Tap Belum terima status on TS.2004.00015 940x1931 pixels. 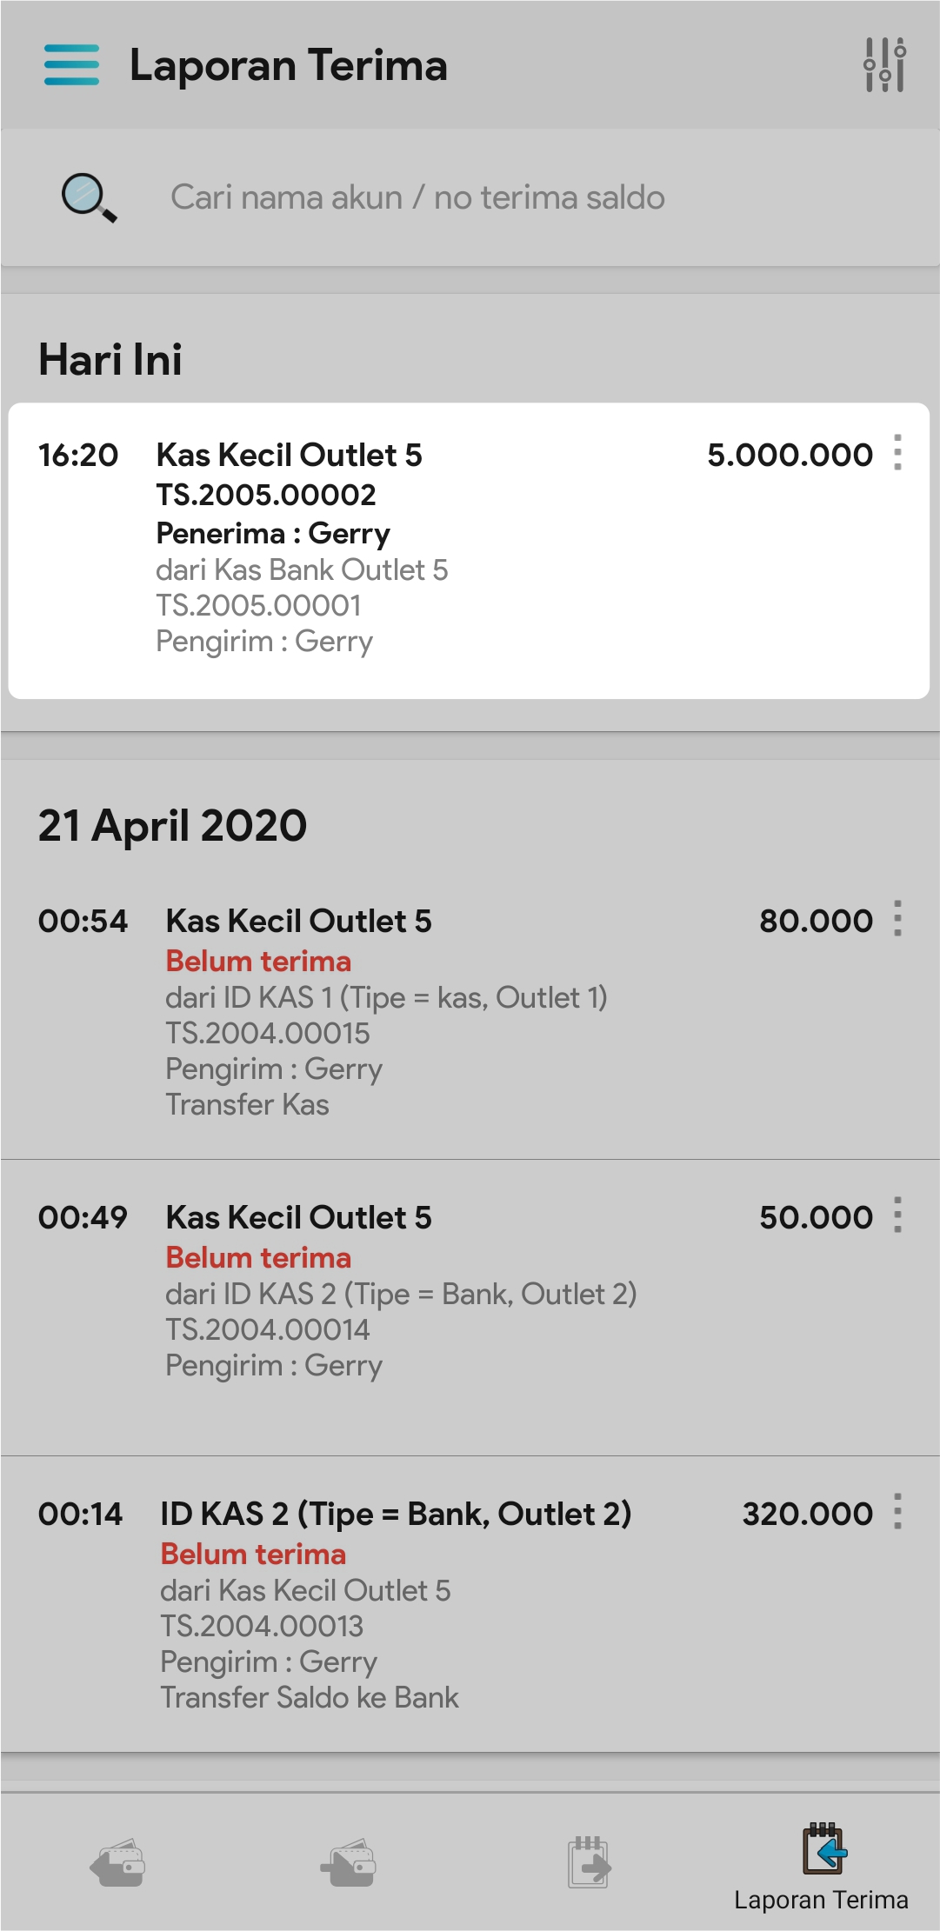258,962
